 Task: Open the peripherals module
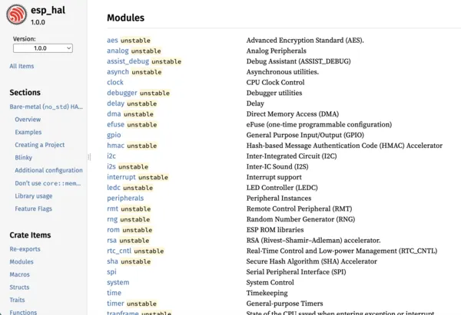[125, 199]
